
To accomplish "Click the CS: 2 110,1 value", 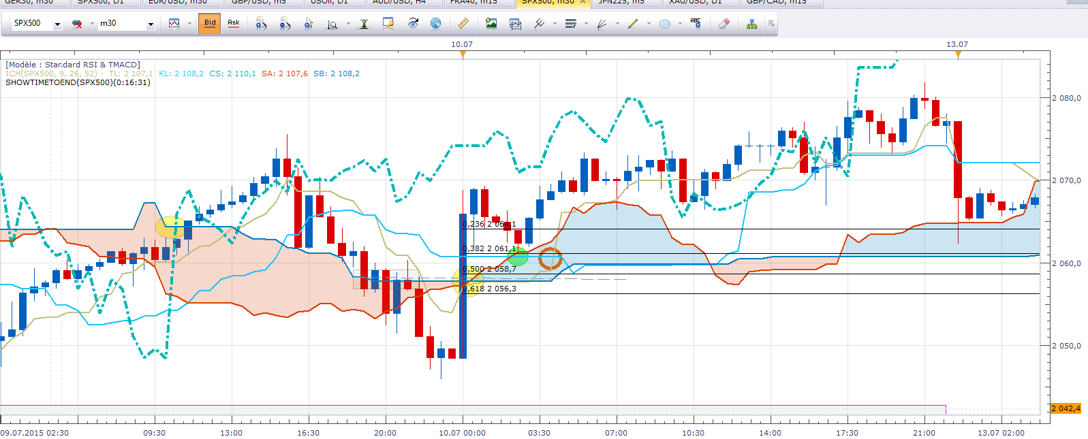I will click(233, 74).
